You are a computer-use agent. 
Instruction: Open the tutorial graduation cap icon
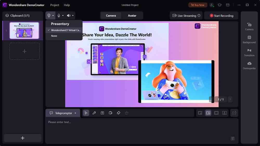[219, 5]
